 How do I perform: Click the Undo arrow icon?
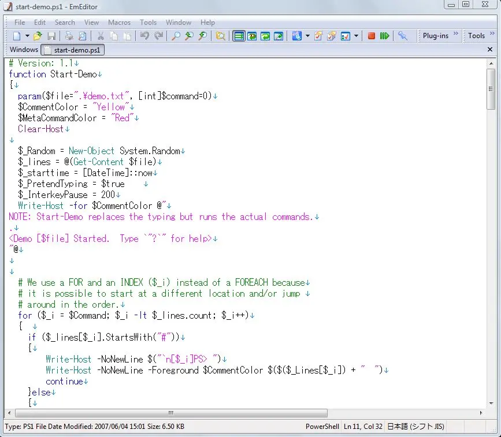click(144, 36)
